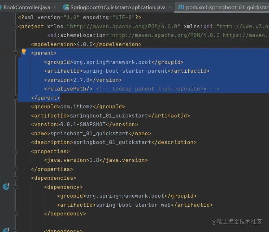
Task: Click the description springboot_01_quickstart line
Action: point(114,142)
